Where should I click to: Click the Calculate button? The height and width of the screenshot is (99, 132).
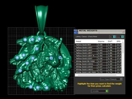tap(100, 91)
